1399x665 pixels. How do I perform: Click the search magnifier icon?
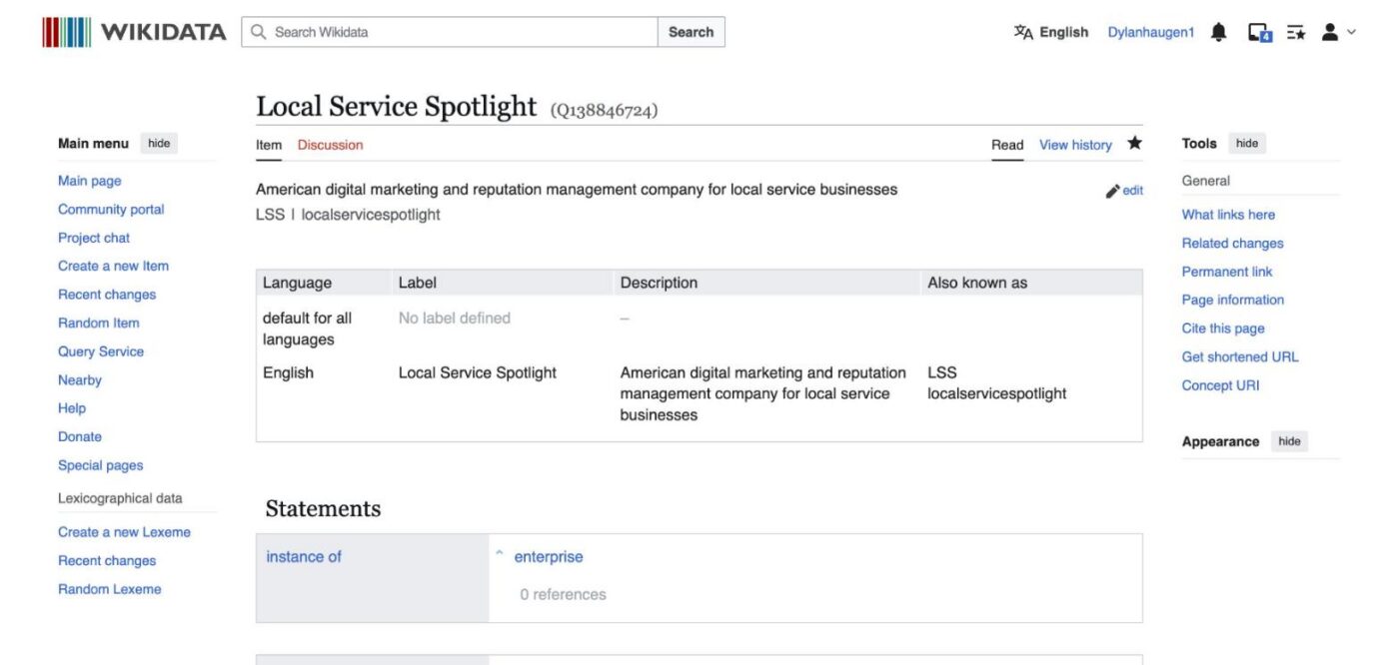(x=257, y=31)
